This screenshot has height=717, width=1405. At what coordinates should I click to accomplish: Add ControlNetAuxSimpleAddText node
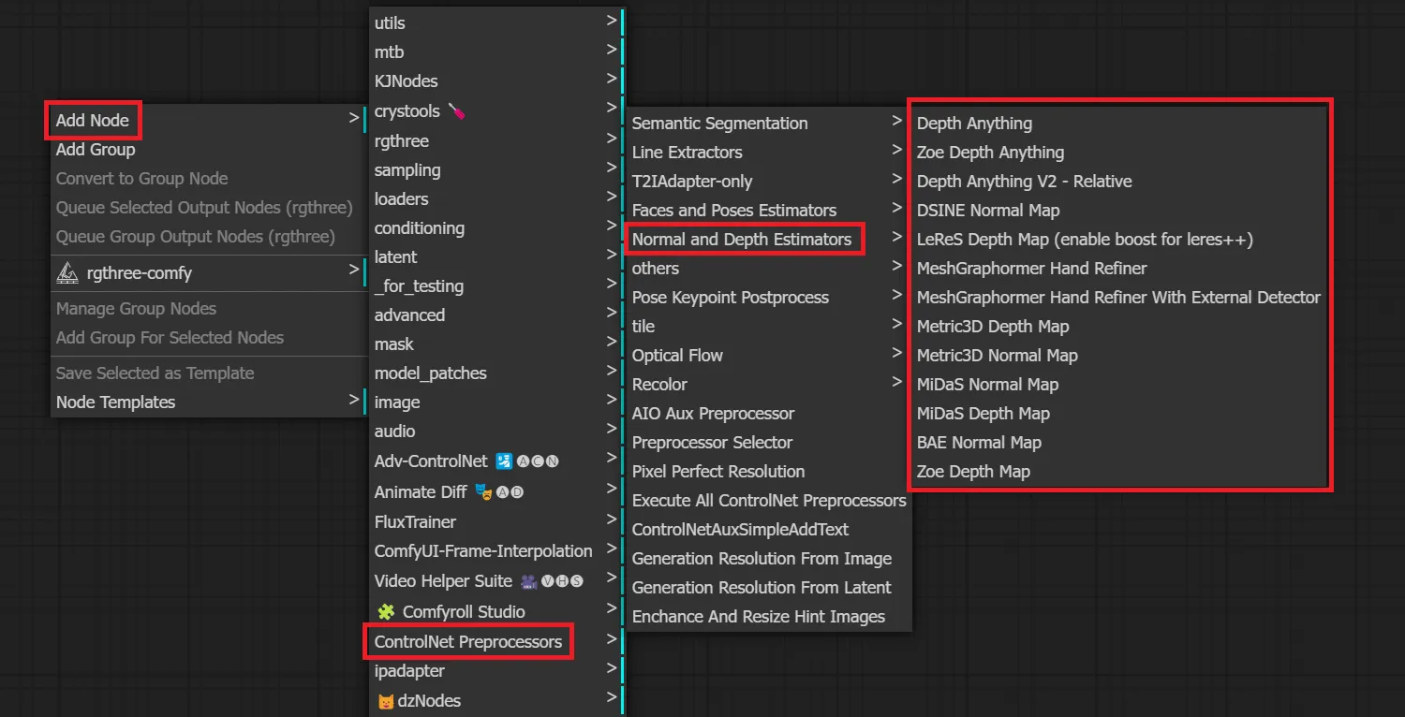[768, 529]
